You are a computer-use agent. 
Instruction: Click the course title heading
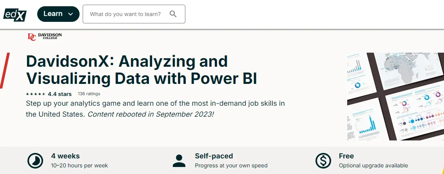141,70
